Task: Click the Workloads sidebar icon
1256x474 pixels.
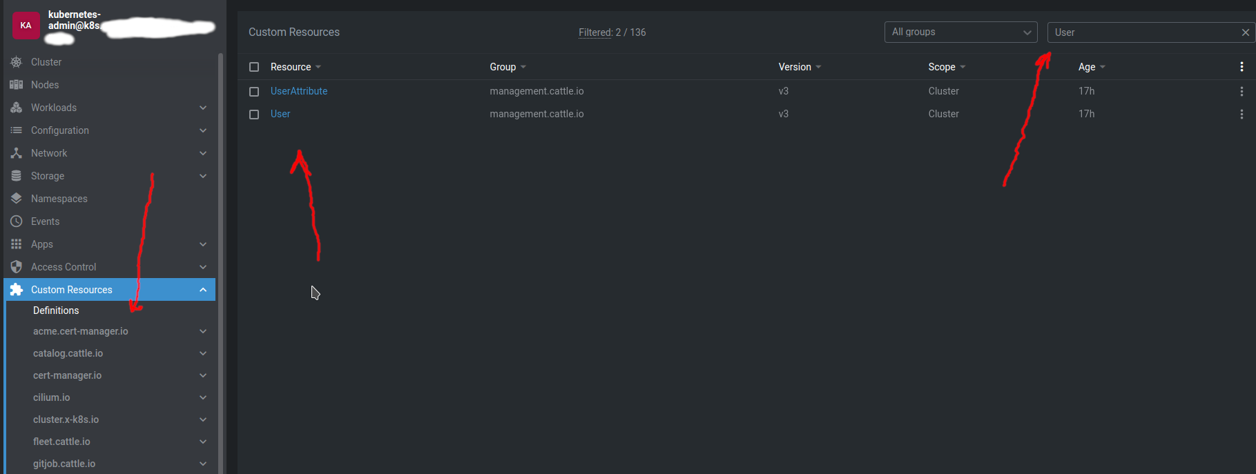Action: [x=17, y=107]
